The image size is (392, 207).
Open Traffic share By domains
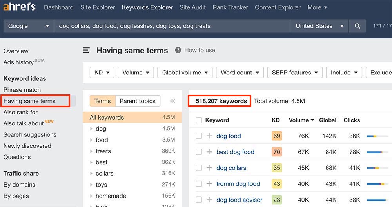(19, 185)
